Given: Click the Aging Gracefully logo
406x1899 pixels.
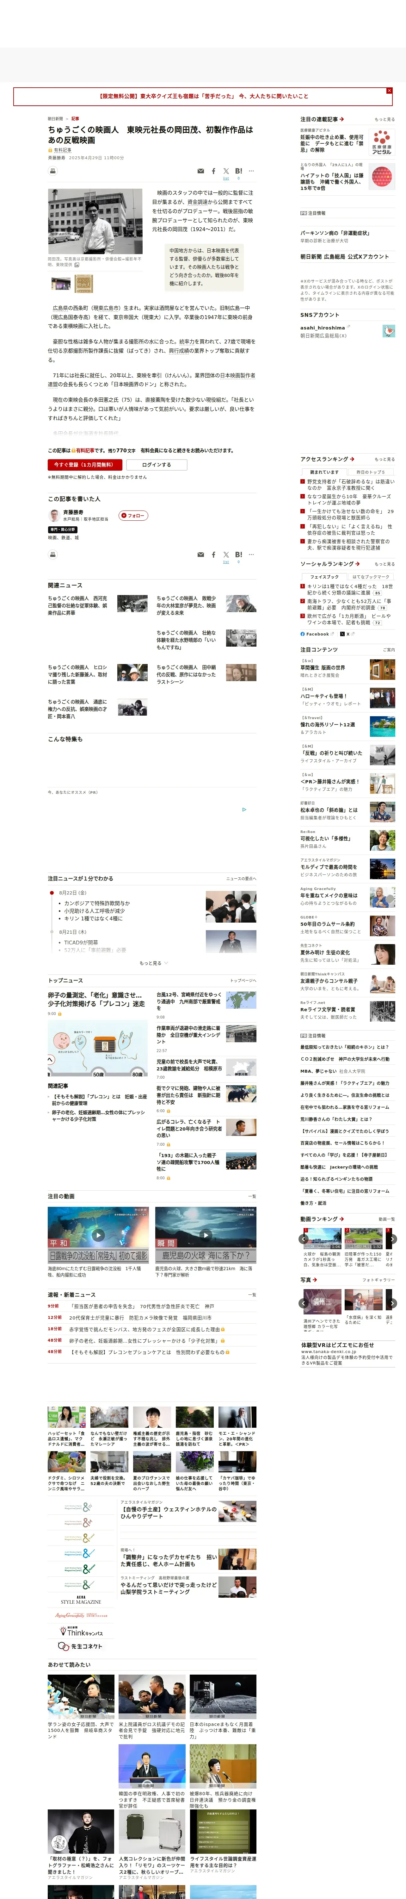Looking at the screenshot, I should pyautogui.click(x=80, y=1615).
